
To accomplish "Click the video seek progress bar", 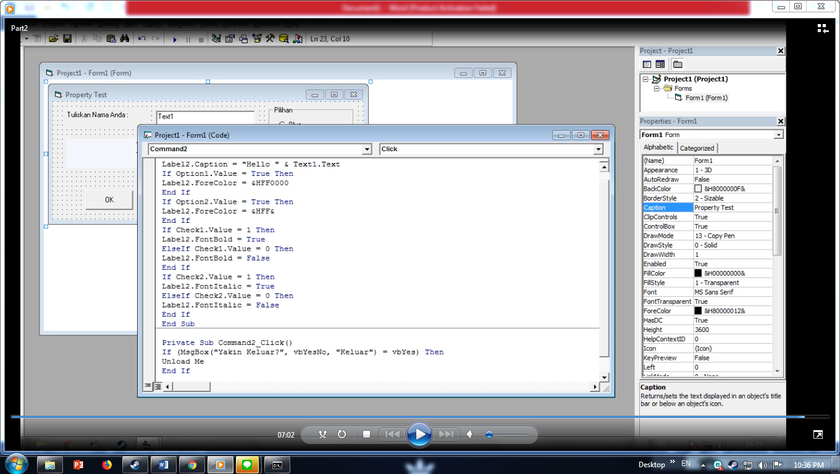I will (419, 417).
